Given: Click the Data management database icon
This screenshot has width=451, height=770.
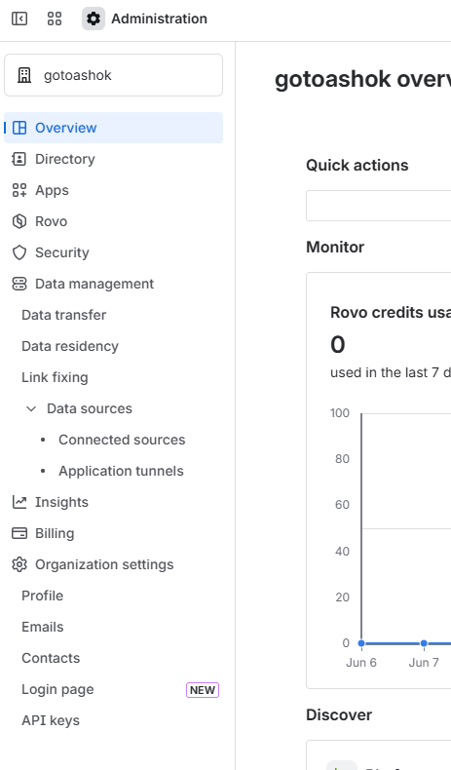Looking at the screenshot, I should point(19,284).
